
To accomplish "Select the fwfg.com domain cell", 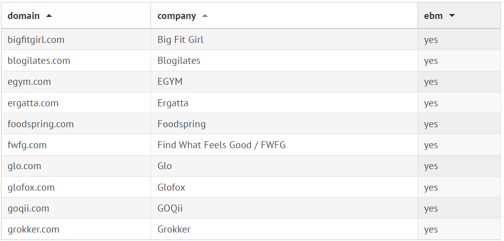I will [27, 145].
